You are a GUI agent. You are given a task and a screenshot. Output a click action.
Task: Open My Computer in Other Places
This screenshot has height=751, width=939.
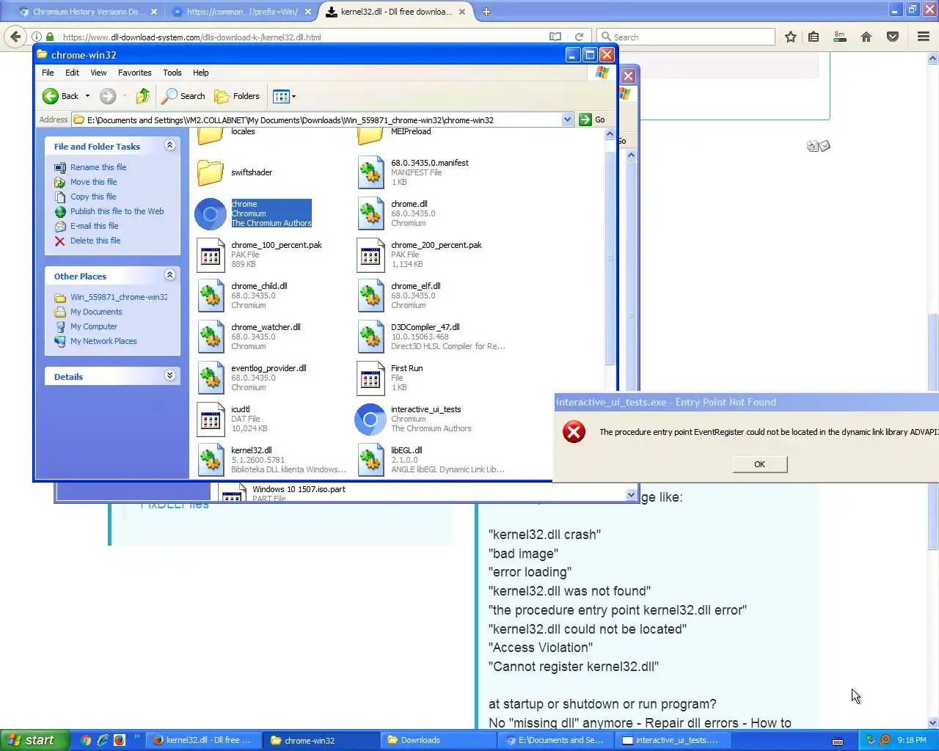(94, 326)
